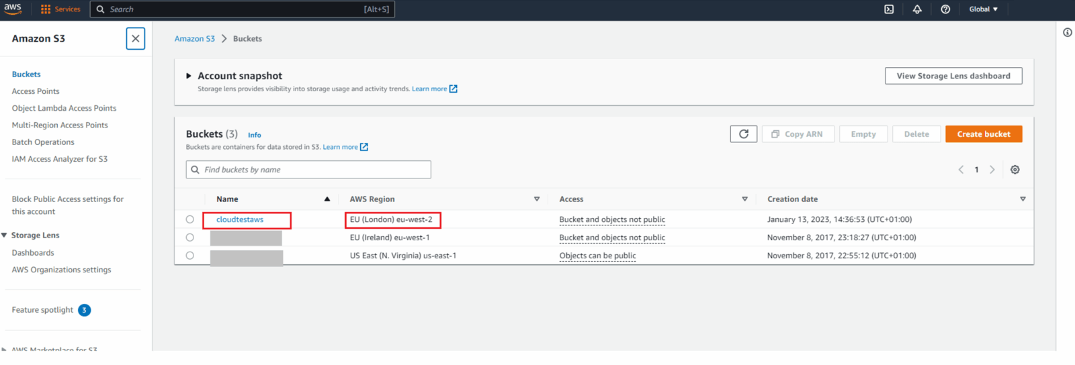Open the notifications bell

[x=917, y=9]
